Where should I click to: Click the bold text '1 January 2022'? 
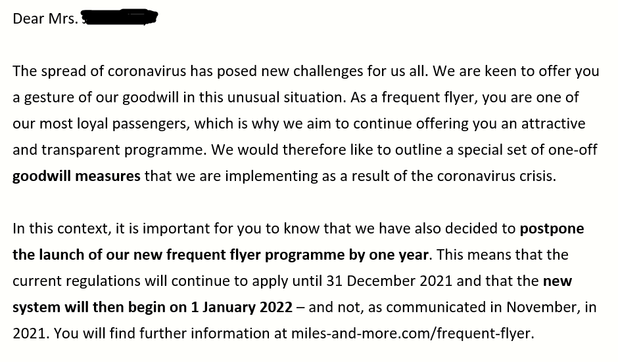tap(241, 307)
